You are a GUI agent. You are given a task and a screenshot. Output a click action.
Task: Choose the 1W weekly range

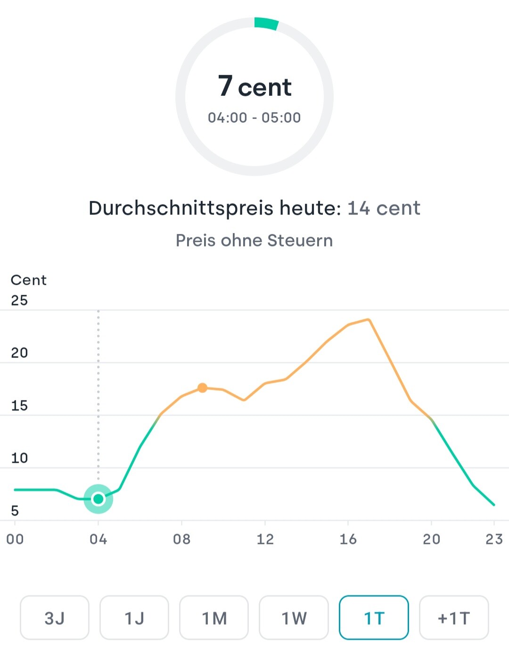(x=294, y=618)
